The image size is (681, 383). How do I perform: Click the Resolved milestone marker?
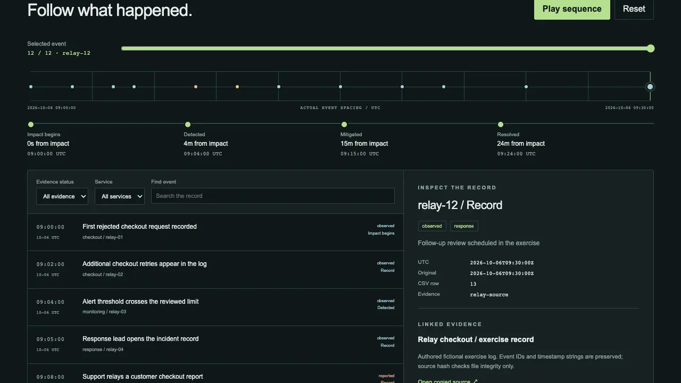[501, 124]
